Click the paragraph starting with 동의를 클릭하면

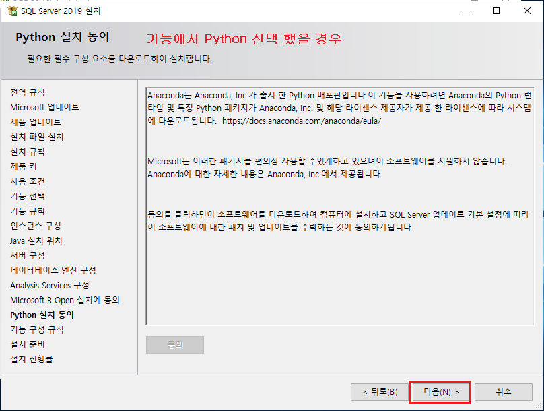point(338,221)
